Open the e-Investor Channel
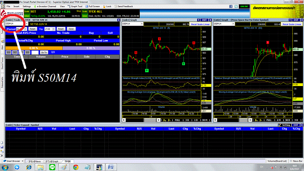This screenshot has width=304, height=171. (45, 6)
